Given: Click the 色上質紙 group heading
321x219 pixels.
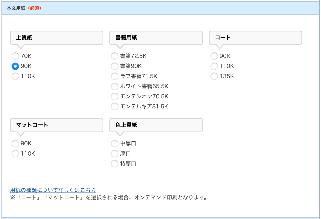Looking at the screenshot, I should tap(126, 125).
